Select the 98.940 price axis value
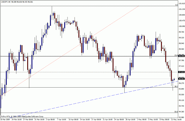 182,43
